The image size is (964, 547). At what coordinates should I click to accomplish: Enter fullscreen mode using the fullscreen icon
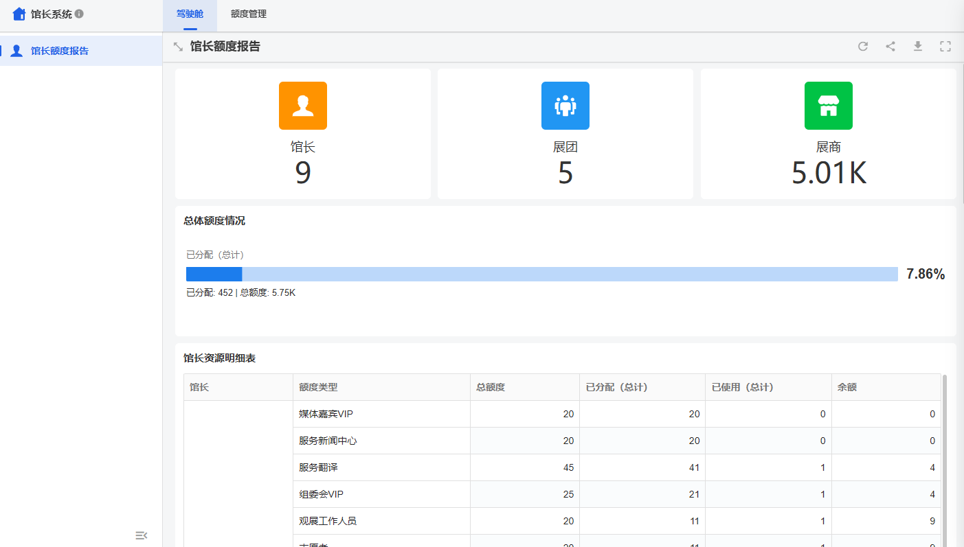[945, 47]
